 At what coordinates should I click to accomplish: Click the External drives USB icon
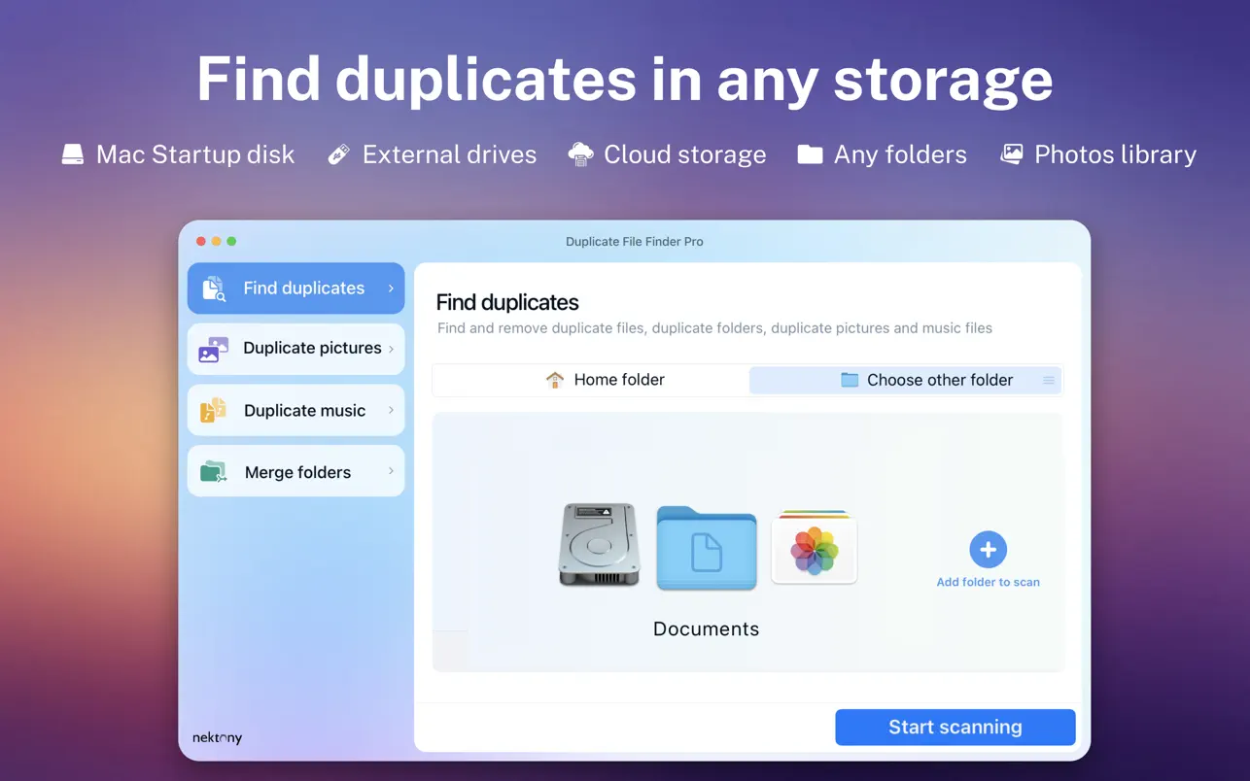[337, 153]
